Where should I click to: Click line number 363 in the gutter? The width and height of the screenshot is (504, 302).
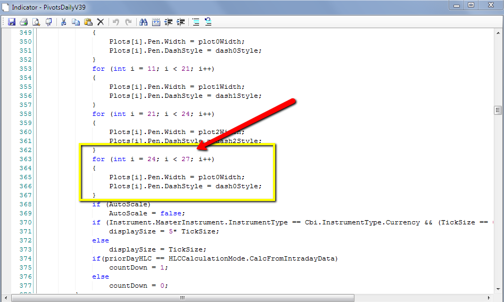pos(26,159)
